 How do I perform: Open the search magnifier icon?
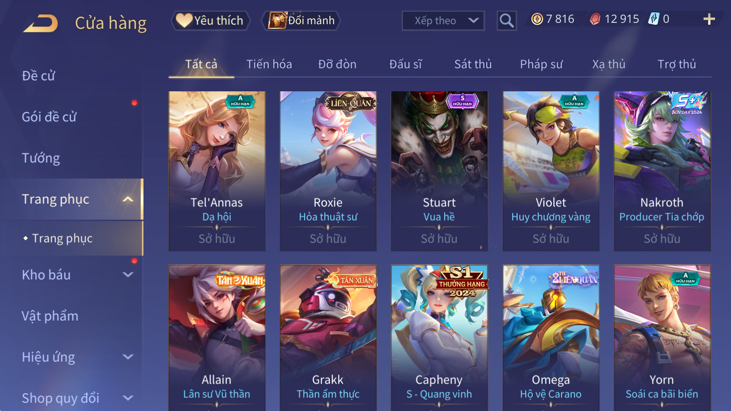pos(506,21)
